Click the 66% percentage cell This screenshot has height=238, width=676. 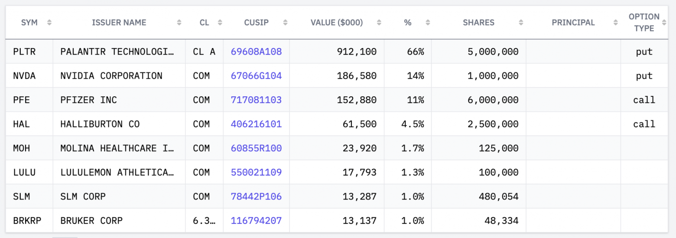tap(408, 51)
